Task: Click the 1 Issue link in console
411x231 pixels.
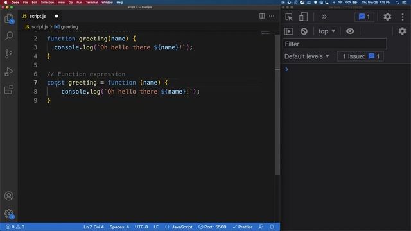Action: [x=361, y=56]
